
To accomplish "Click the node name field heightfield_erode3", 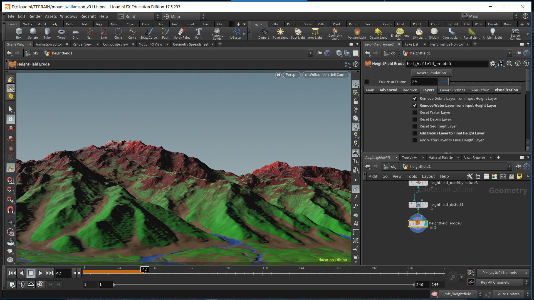I will 447,64.
